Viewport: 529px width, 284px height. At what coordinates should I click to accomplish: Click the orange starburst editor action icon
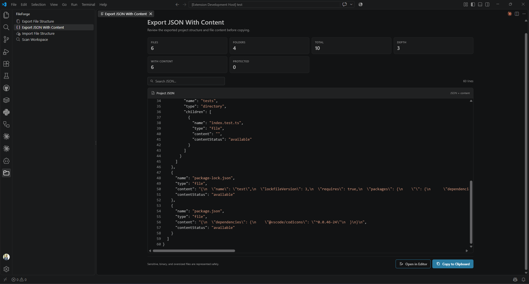[510, 14]
